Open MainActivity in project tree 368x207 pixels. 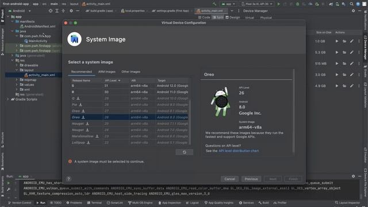pos(37,41)
